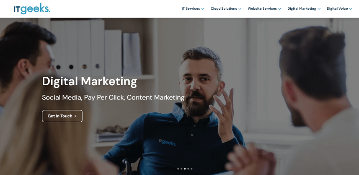
Task: Select the Cloud Solutions menu label
Action: [x=224, y=8]
